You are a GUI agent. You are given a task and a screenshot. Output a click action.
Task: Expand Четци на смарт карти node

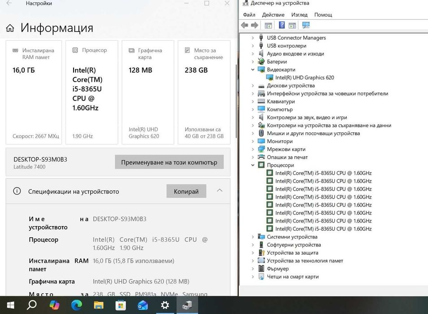coord(253,277)
